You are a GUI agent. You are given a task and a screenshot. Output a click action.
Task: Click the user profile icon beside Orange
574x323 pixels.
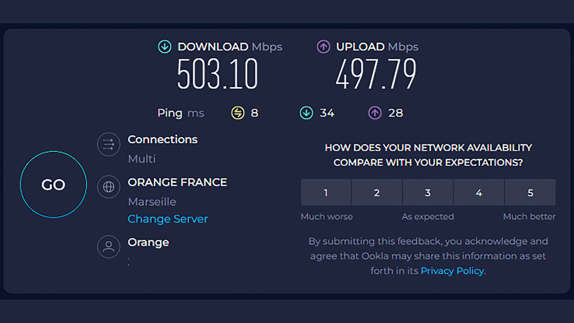(x=108, y=247)
